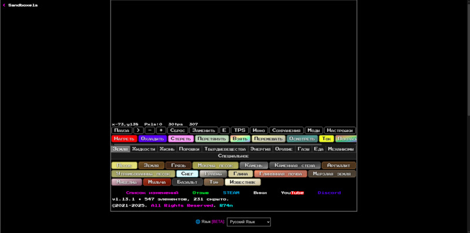Select the red Нагреть heat tool

pos(124,139)
